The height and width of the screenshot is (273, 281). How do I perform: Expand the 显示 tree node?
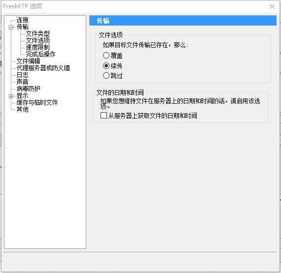[x=11, y=96]
